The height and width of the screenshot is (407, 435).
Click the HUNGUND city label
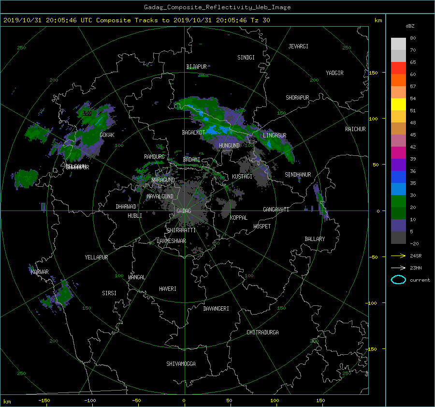pyautogui.click(x=229, y=146)
